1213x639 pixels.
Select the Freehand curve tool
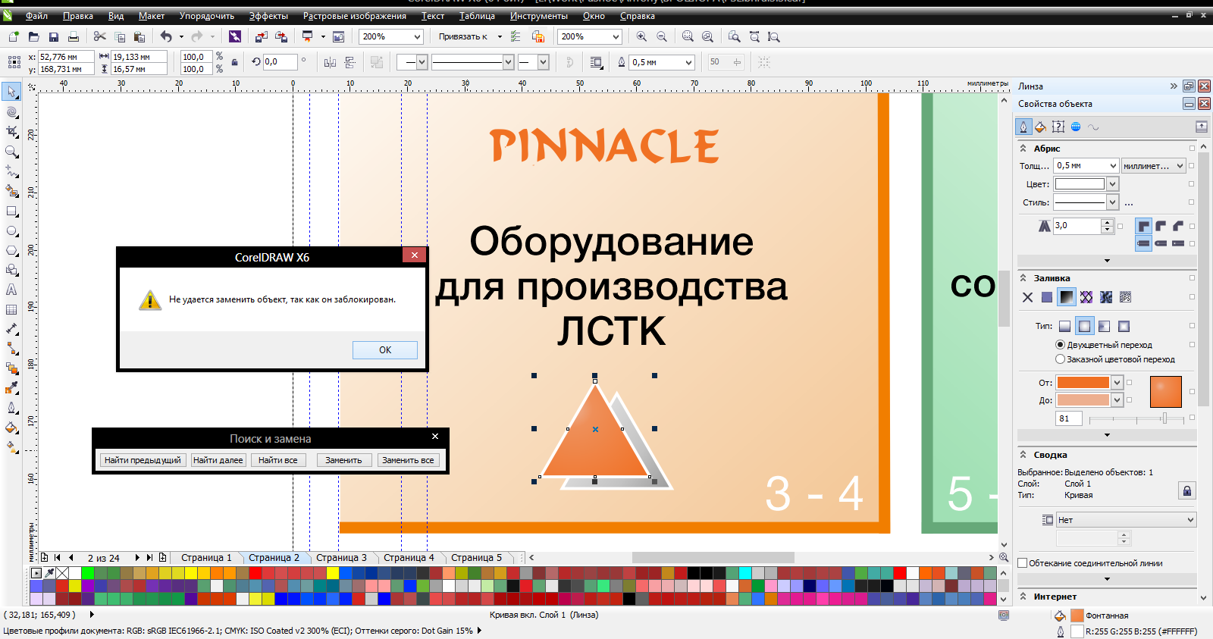click(11, 171)
